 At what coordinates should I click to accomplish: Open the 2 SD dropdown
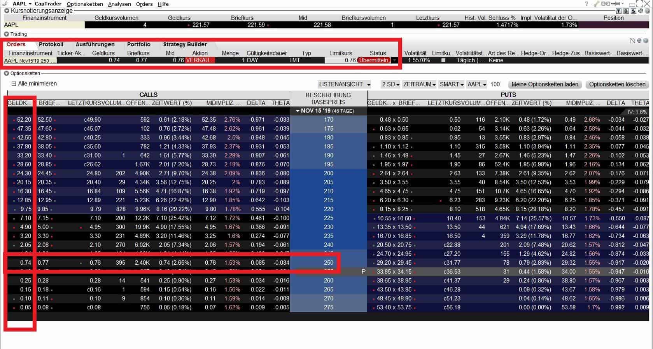[x=390, y=84]
